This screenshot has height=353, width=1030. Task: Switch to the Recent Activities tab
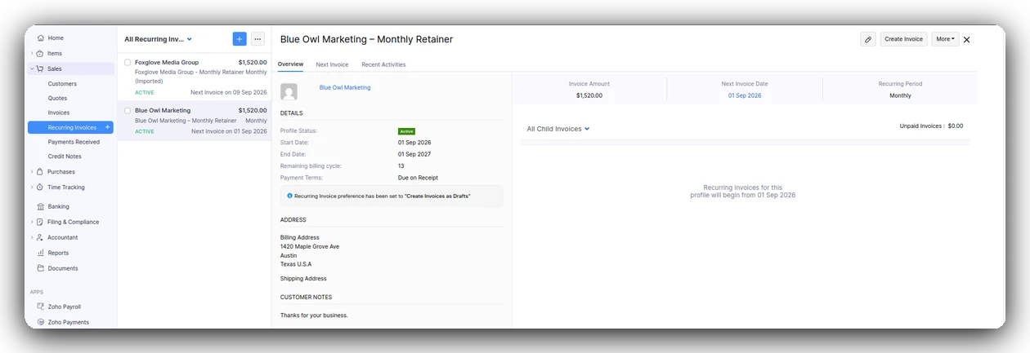click(383, 64)
